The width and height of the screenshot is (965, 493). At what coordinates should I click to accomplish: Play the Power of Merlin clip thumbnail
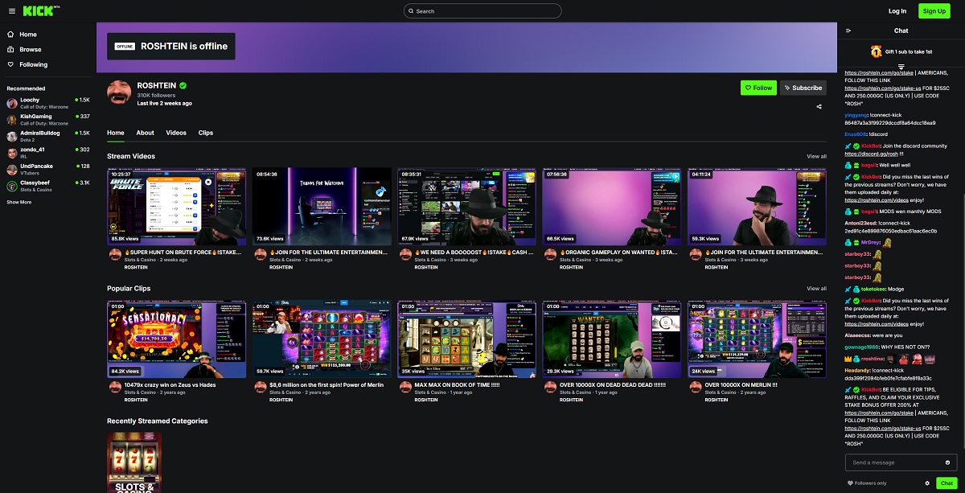(x=322, y=339)
